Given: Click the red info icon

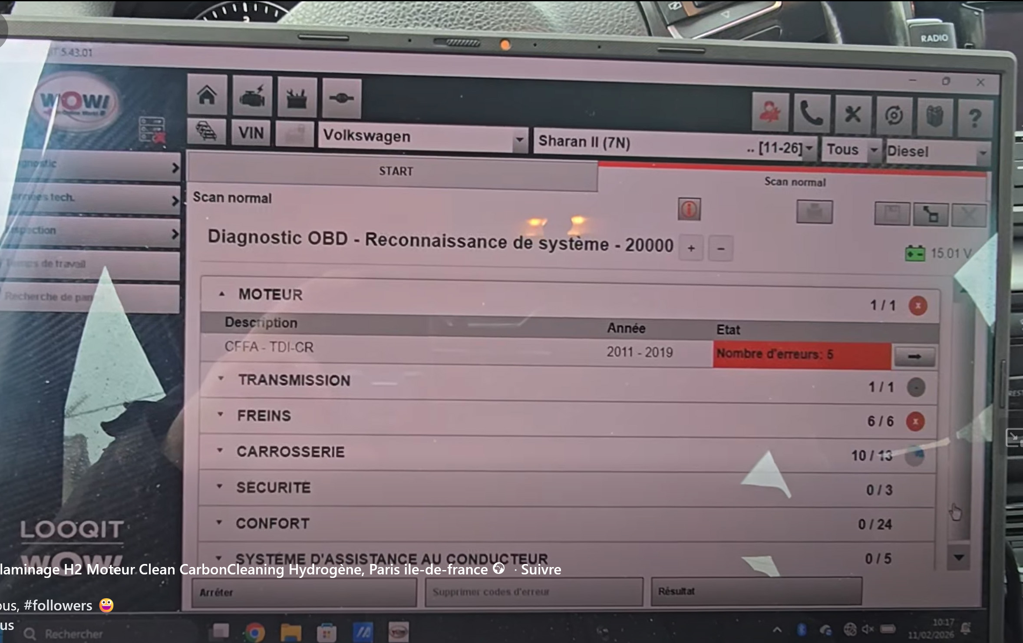Looking at the screenshot, I should [x=689, y=210].
